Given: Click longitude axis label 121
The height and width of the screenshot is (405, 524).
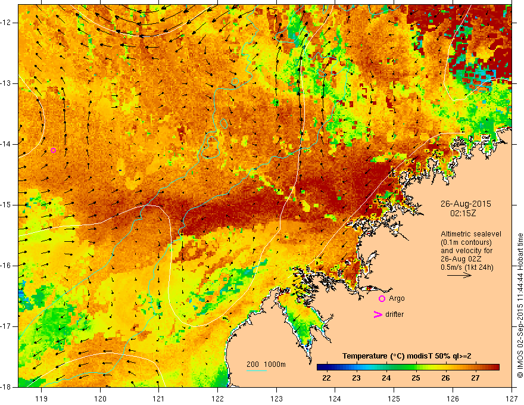Looking at the screenshot, I should [x=159, y=398].
